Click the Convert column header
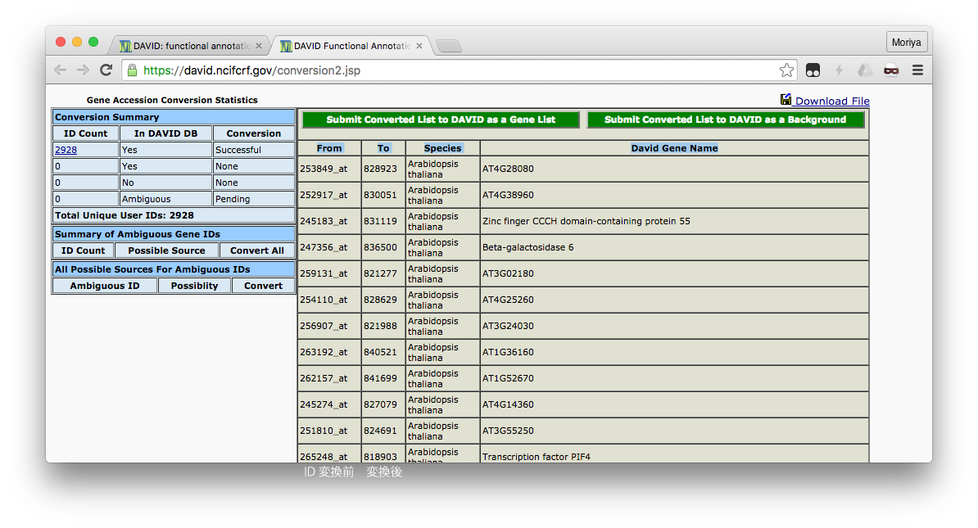978x528 pixels. [263, 286]
